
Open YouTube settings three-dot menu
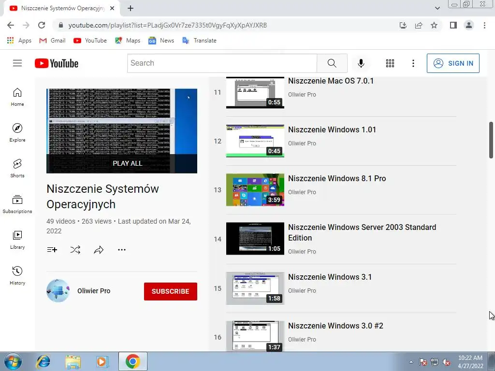(413, 63)
